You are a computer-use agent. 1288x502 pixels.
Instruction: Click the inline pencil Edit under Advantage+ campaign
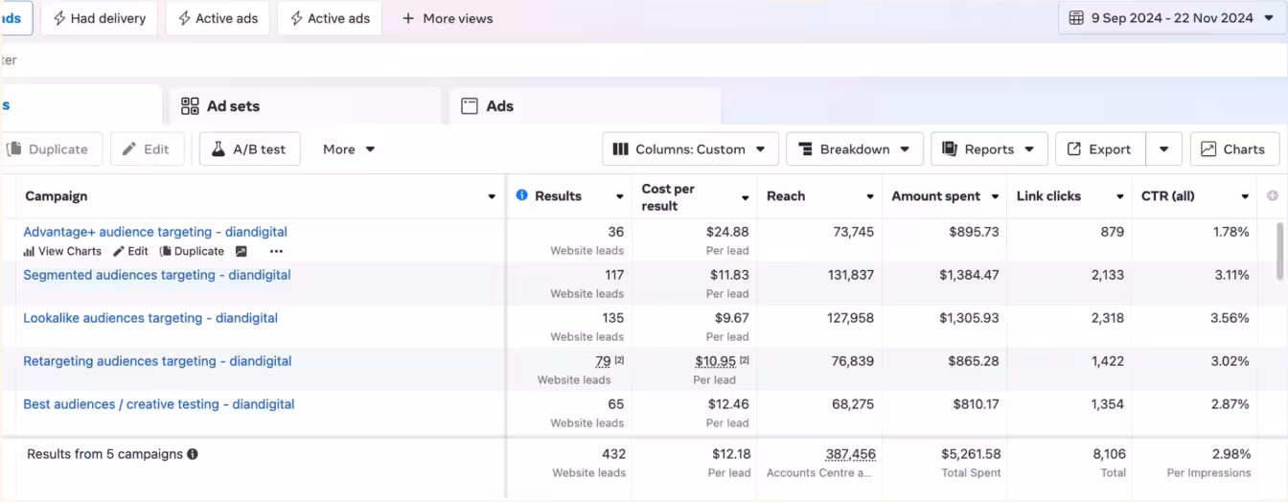coord(130,252)
